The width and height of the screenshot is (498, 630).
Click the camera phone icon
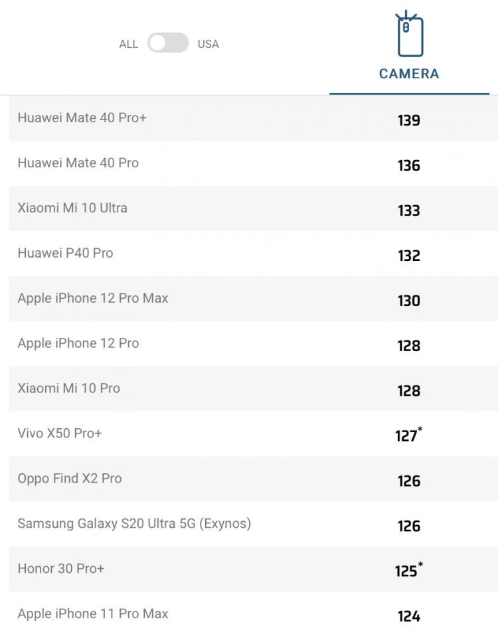pos(409,34)
